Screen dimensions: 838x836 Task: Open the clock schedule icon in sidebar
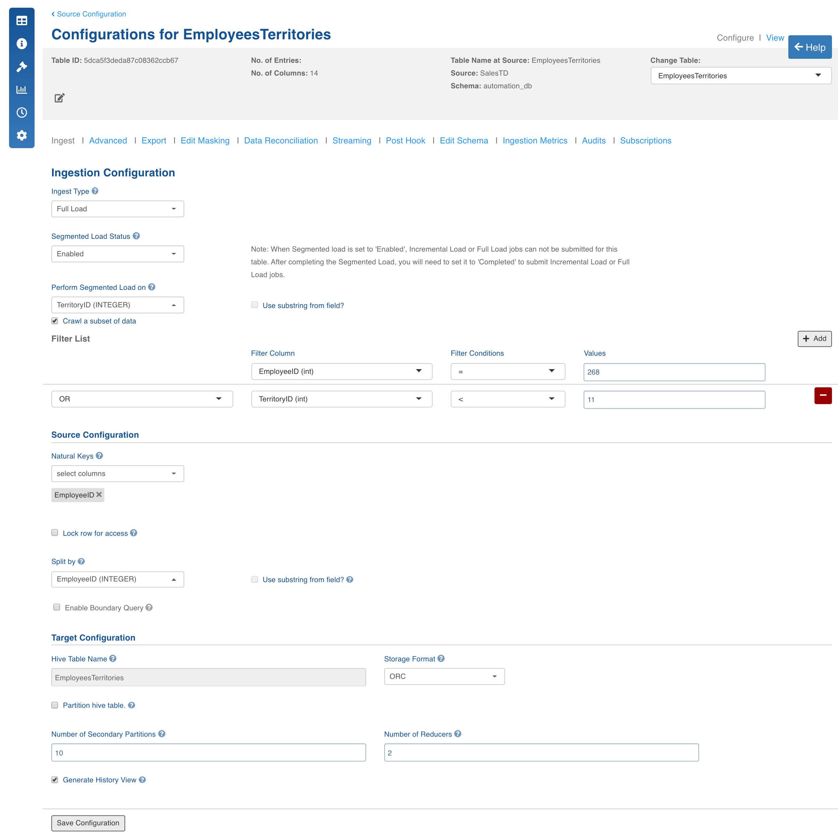(x=22, y=113)
